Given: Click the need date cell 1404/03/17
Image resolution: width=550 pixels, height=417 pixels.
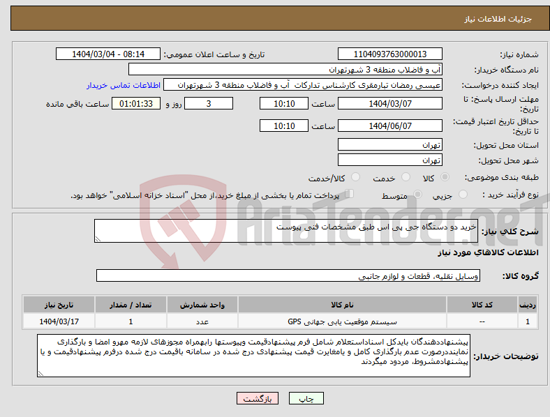Looking at the screenshot, I should pyautogui.click(x=59, y=321).
